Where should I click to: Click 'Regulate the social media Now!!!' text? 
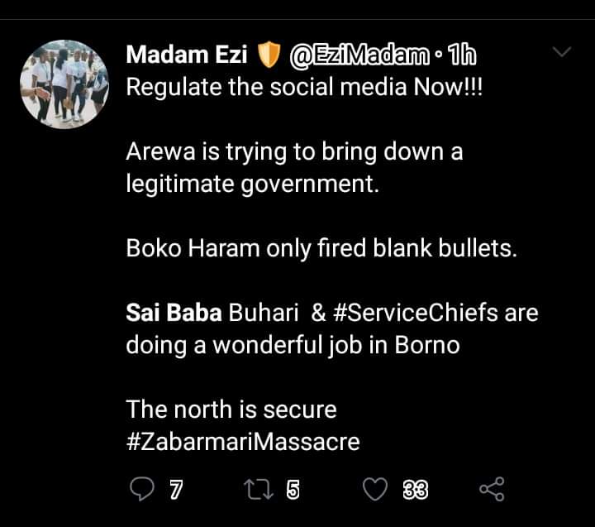[x=303, y=89]
